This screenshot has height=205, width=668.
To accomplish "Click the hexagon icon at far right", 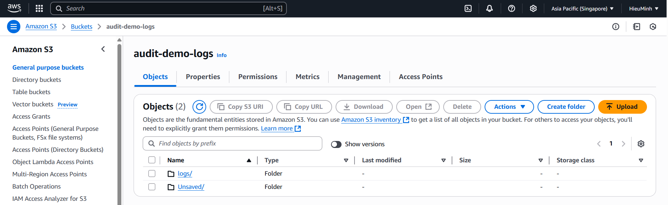I will pos(653,27).
